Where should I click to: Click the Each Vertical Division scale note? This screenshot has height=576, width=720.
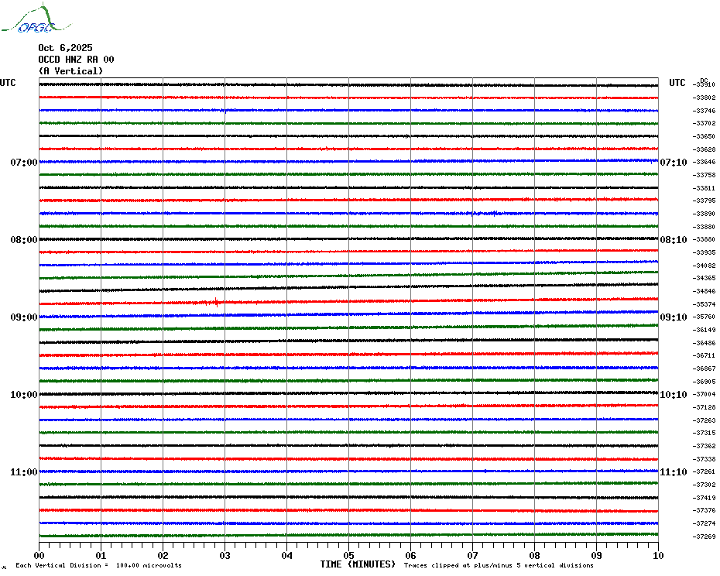(98, 566)
